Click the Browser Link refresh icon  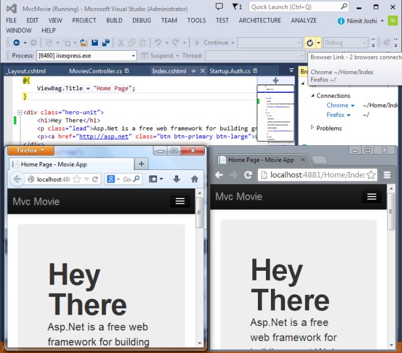pos(310,43)
